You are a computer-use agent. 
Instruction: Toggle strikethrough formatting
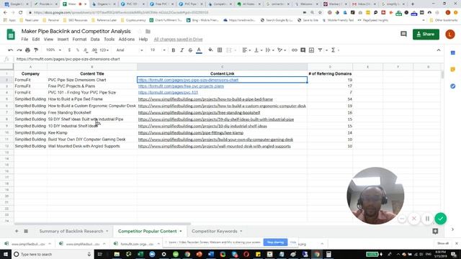pyautogui.click(x=190, y=50)
